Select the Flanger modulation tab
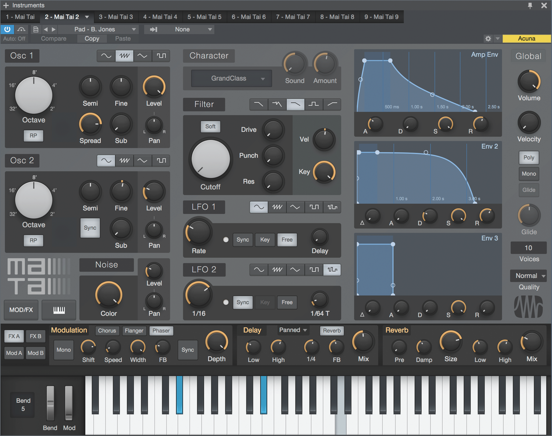552x436 pixels. click(x=134, y=331)
